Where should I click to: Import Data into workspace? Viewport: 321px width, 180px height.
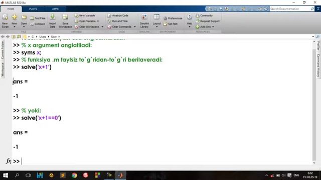(52, 21)
